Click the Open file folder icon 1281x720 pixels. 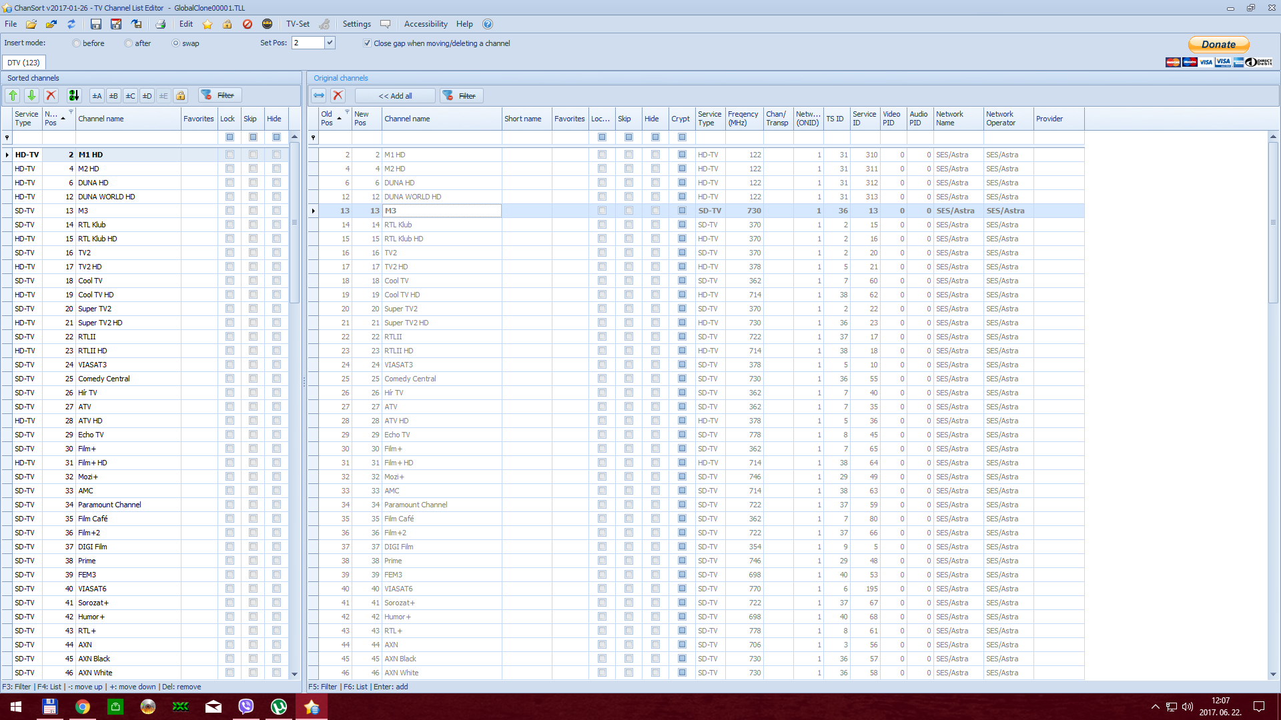31,24
